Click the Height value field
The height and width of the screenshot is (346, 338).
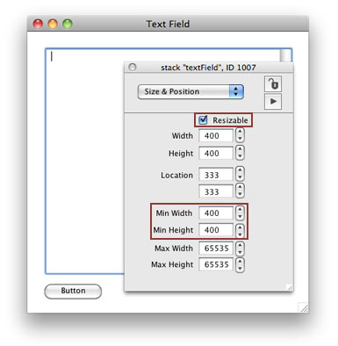tap(216, 153)
